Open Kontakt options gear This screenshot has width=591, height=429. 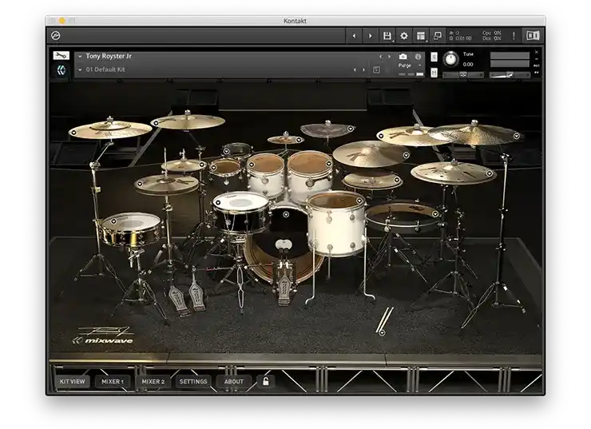click(x=404, y=36)
